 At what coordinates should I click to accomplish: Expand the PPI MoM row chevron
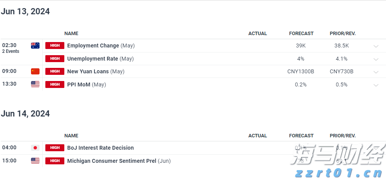(x=376, y=85)
